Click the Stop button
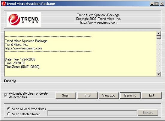This screenshot has width=165, height=121. [88, 96]
